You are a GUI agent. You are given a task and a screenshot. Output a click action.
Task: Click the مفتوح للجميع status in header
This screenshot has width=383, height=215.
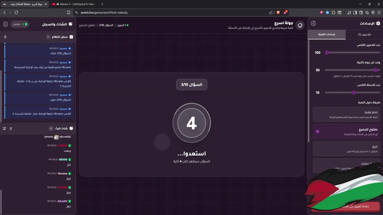tap(87, 25)
